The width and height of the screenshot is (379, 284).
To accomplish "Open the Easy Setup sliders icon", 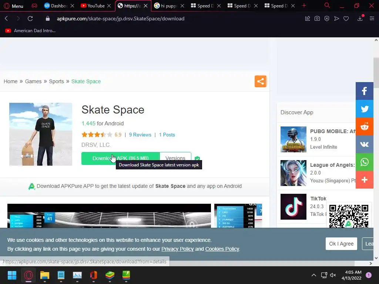I will pos(372,18).
